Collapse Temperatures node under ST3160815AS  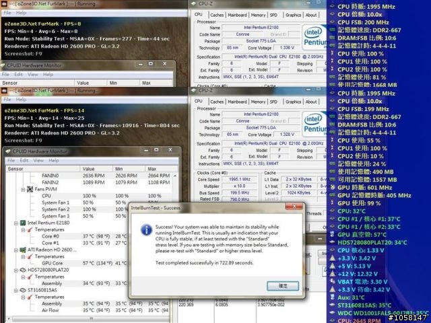pos(23,297)
